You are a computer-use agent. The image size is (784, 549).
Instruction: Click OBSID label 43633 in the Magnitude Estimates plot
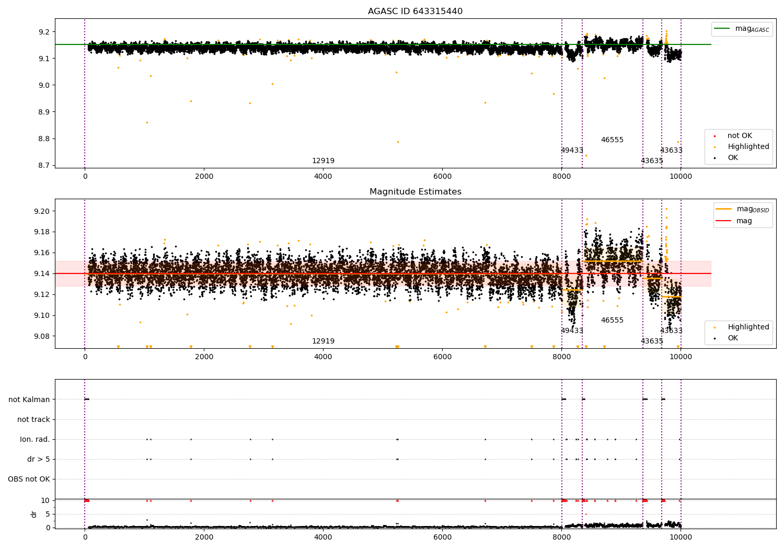click(x=671, y=331)
